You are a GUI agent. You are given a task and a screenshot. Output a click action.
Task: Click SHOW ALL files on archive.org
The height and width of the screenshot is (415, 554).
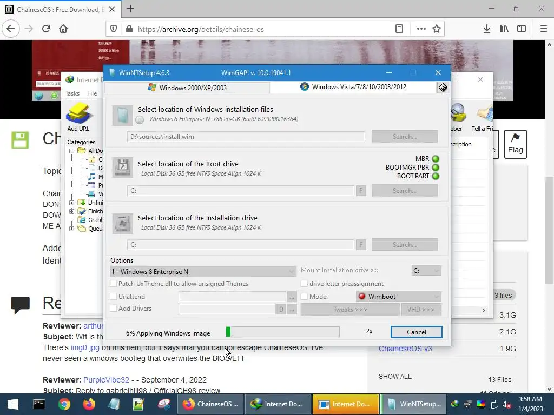point(395,377)
